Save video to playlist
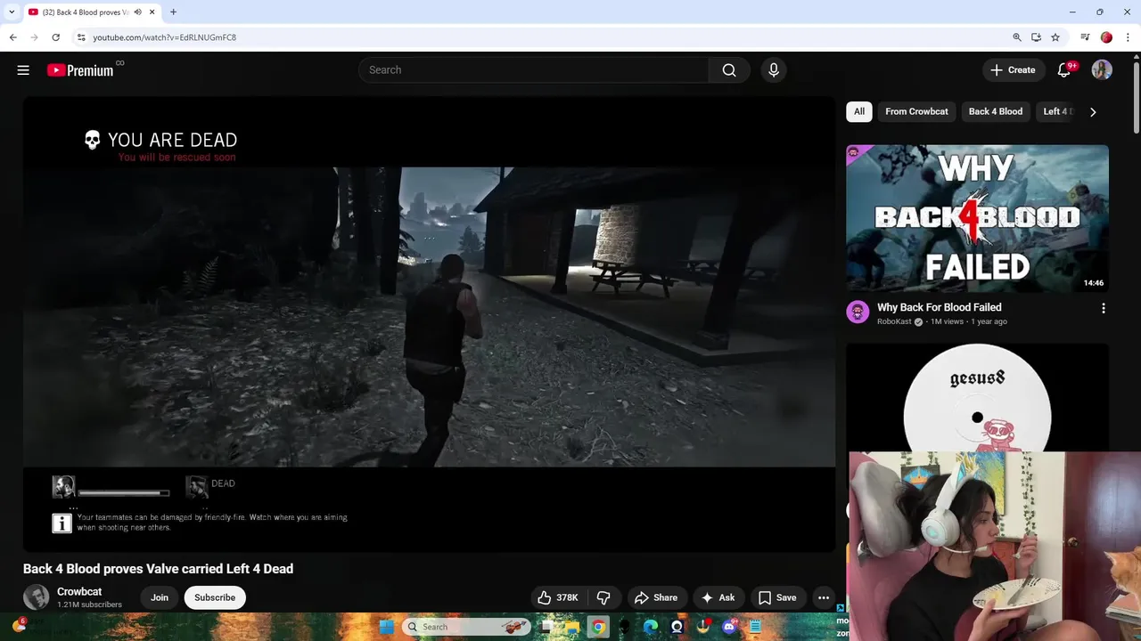The image size is (1141, 641). point(777,597)
